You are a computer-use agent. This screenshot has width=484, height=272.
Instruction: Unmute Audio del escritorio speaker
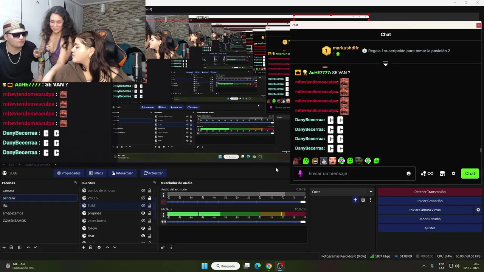coord(163,202)
